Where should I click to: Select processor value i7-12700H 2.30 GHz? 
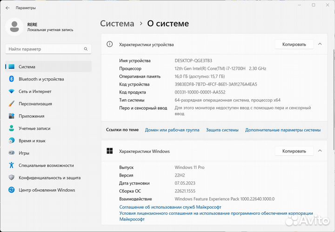point(221,68)
